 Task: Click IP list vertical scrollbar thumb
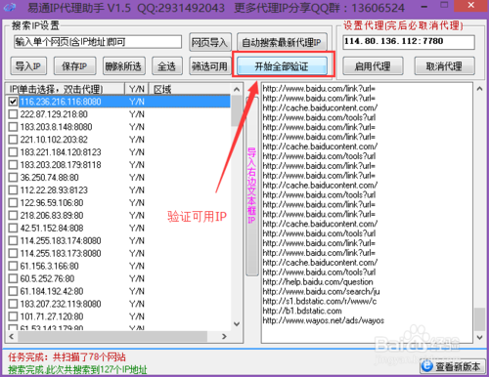[237, 111]
